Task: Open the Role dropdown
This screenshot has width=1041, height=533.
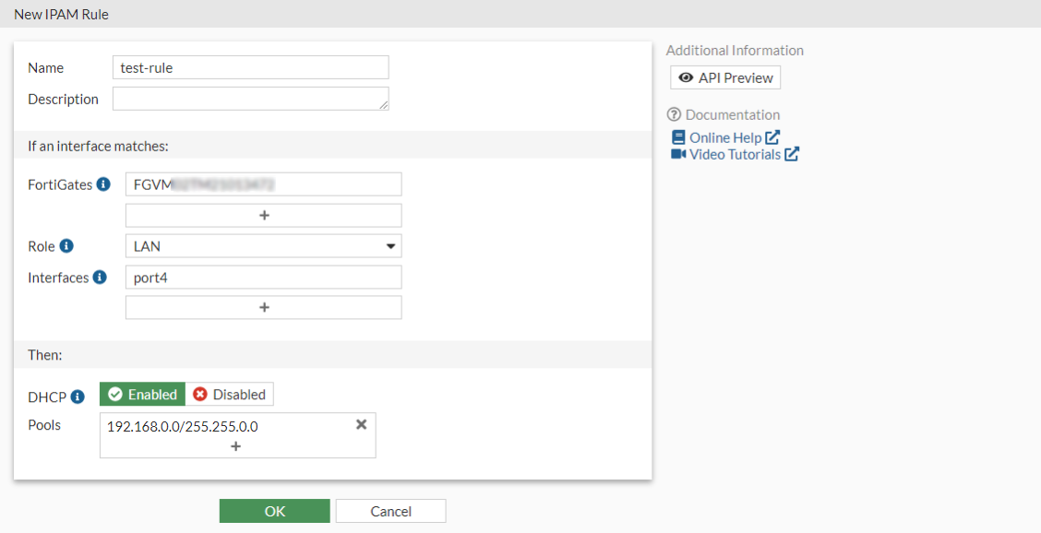Action: (264, 246)
